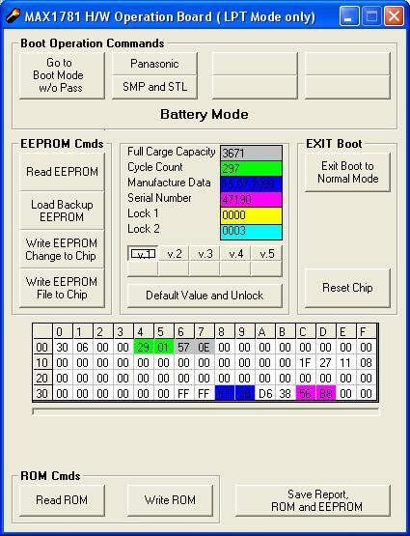Click the yellow Lock 1 field 0000

tap(251, 215)
